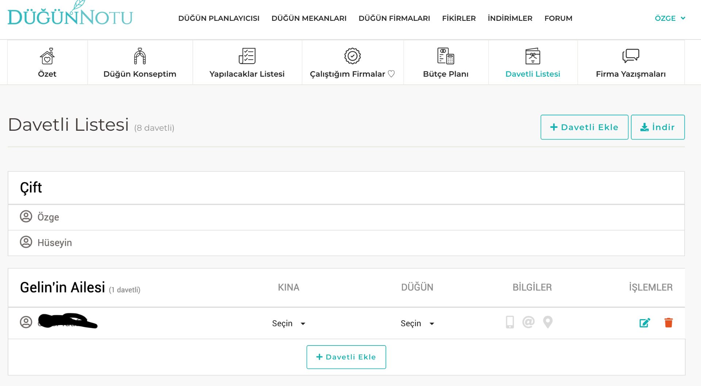The width and height of the screenshot is (701, 386).
Task: Go to the Forum menu item
Action: [x=558, y=18]
